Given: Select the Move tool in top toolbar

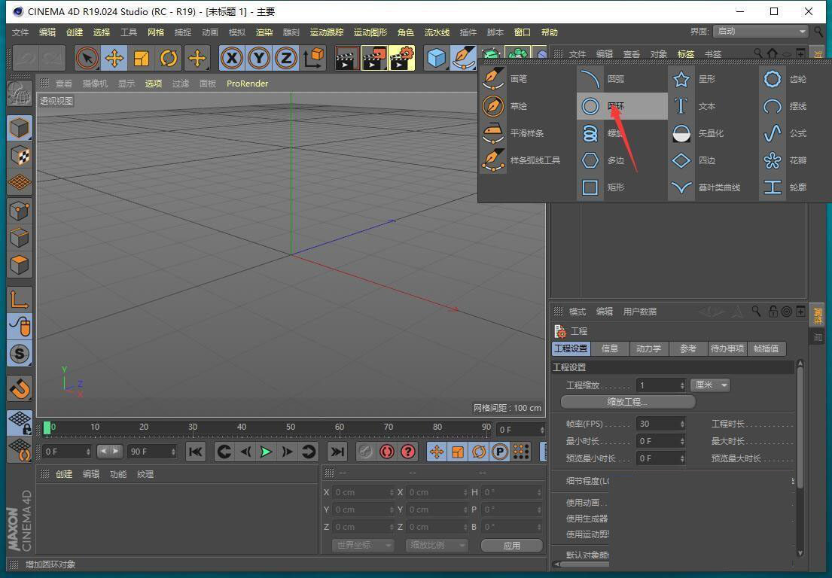Looking at the screenshot, I should coord(114,59).
